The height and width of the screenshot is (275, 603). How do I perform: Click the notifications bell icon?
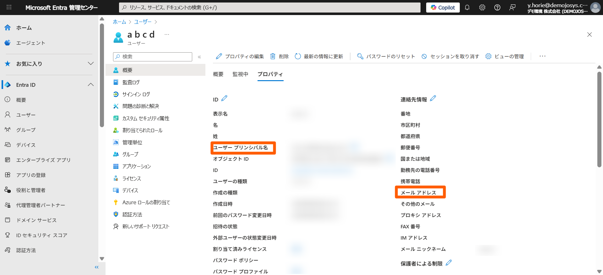467,8
